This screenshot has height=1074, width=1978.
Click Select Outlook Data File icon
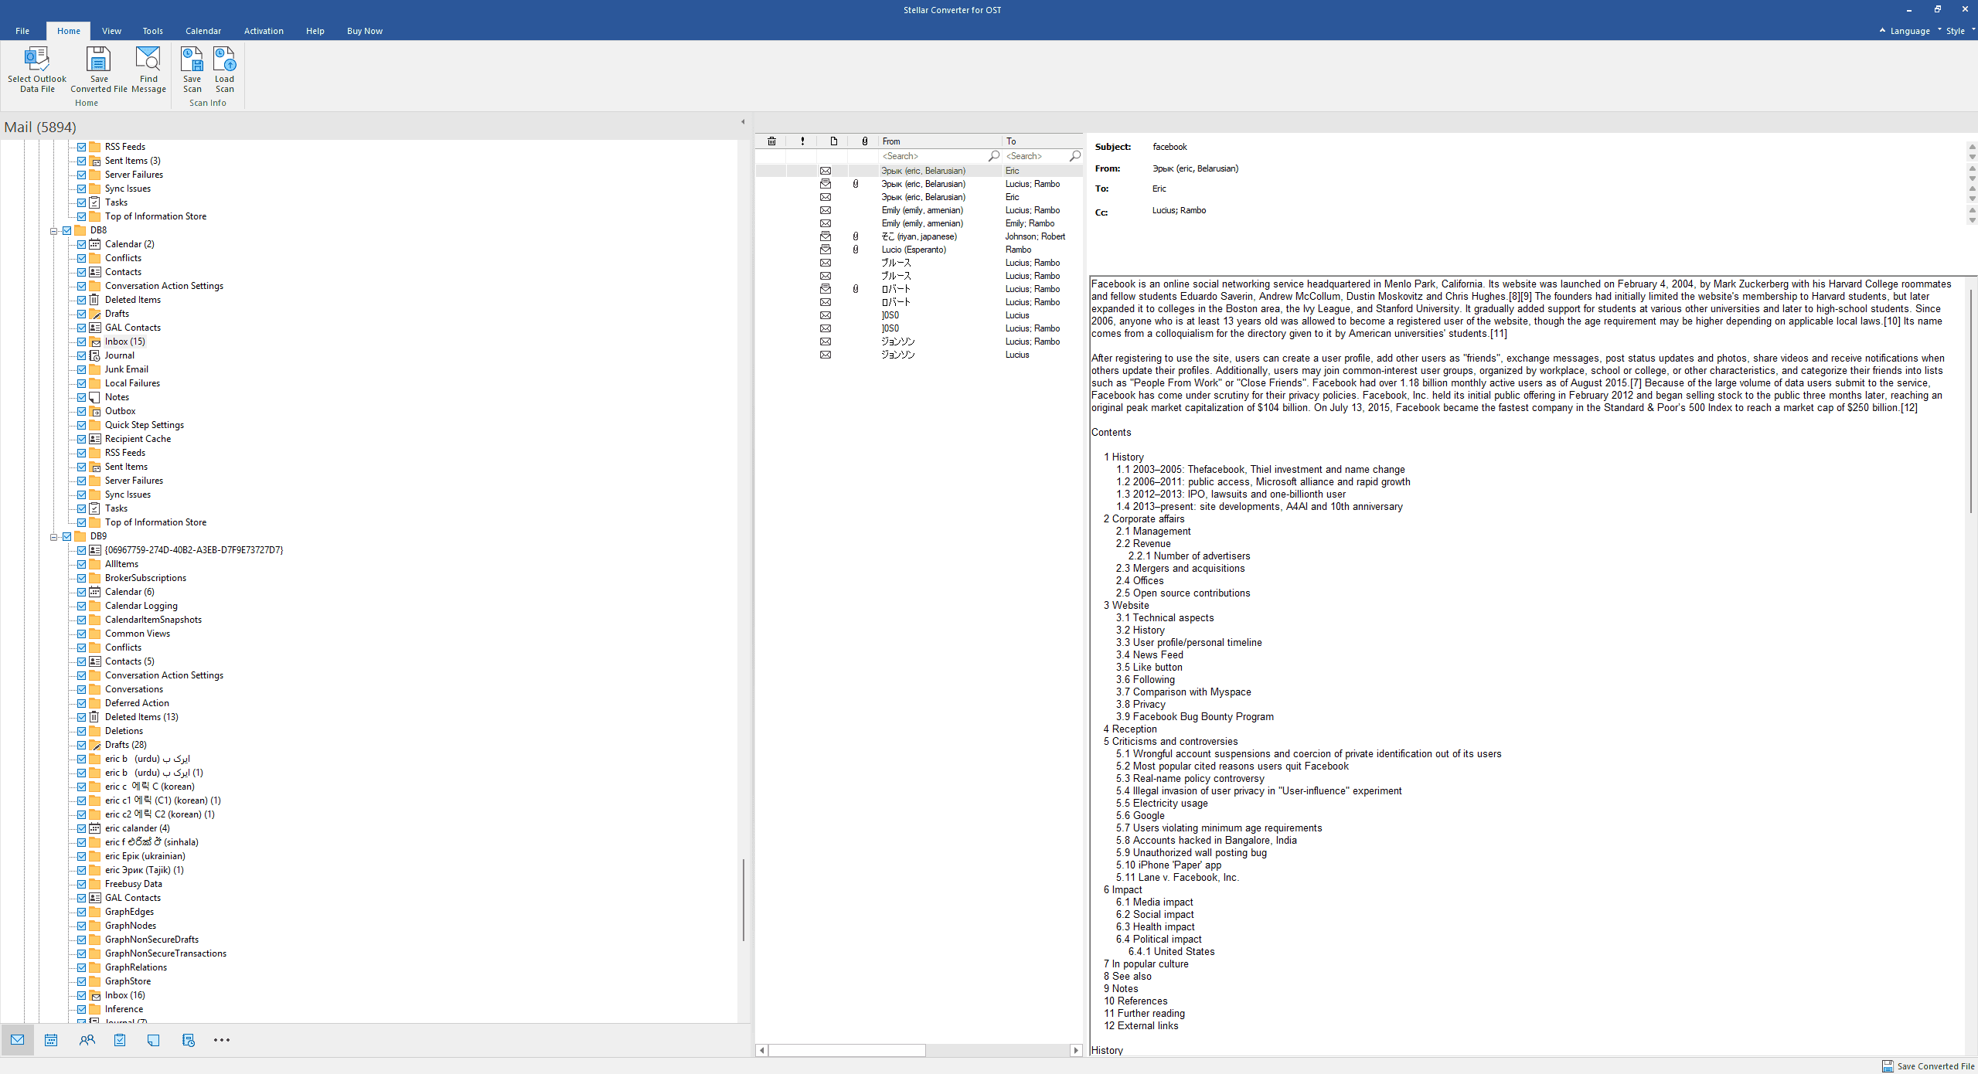37,59
